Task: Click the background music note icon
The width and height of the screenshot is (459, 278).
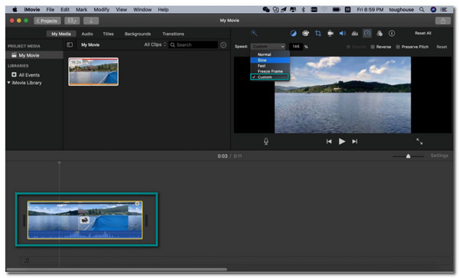Action: pos(27,260)
